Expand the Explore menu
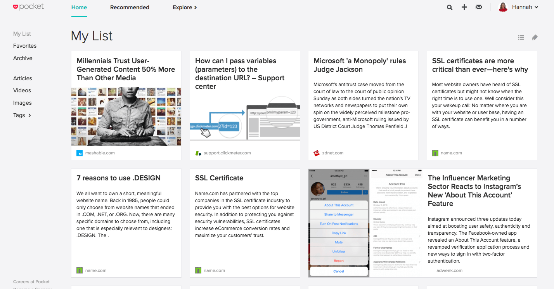This screenshot has width=554, height=289. [x=185, y=7]
